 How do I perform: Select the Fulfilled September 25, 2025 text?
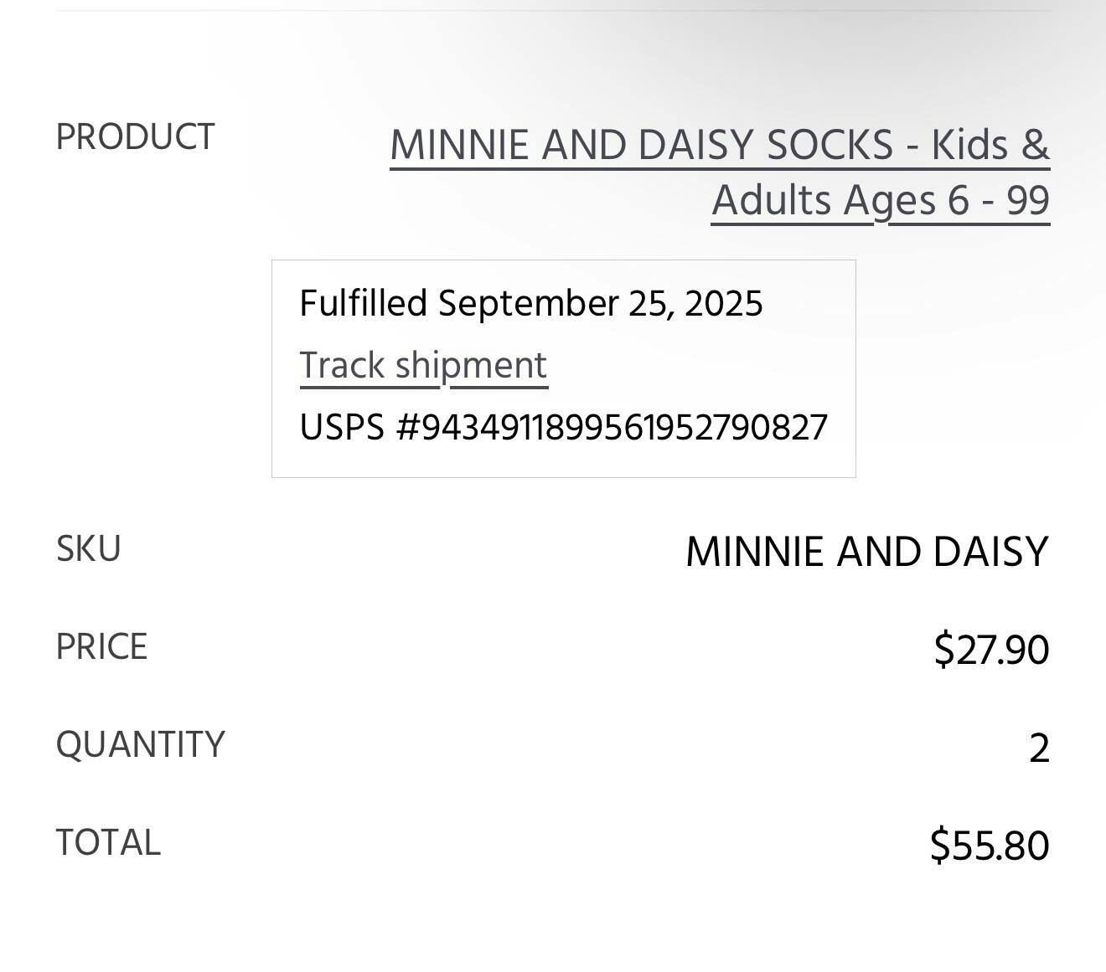click(530, 303)
